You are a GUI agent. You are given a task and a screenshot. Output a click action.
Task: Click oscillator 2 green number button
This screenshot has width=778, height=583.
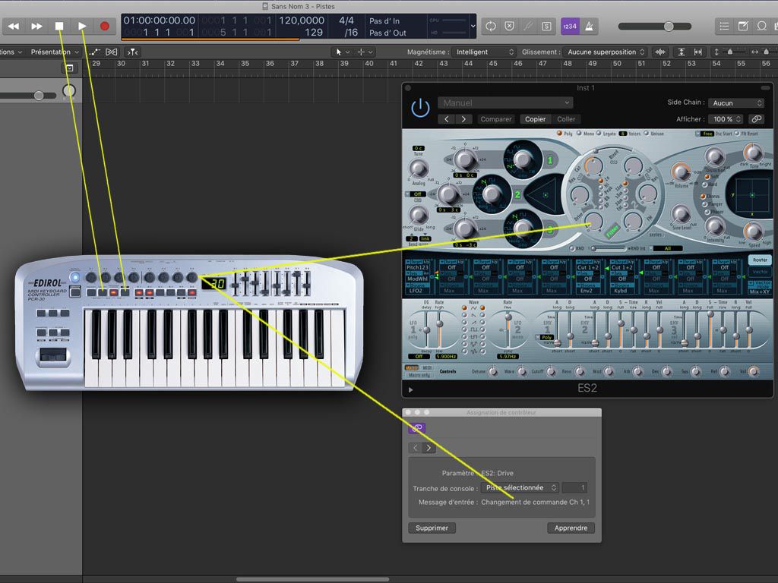coord(517,194)
